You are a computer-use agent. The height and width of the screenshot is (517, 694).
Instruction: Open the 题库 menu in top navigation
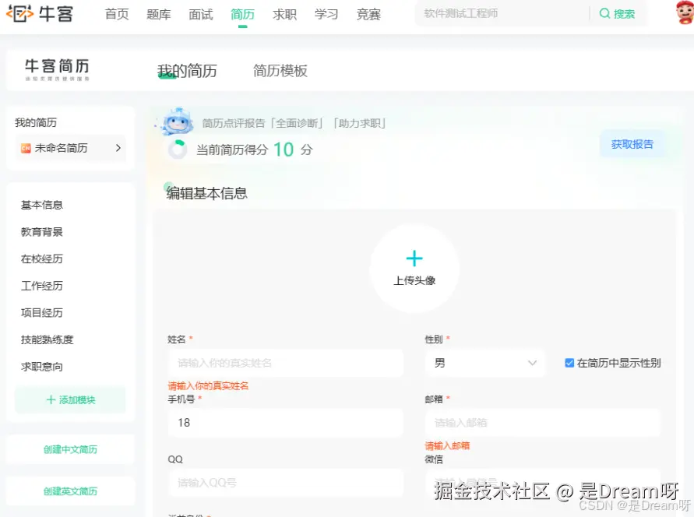158,13
